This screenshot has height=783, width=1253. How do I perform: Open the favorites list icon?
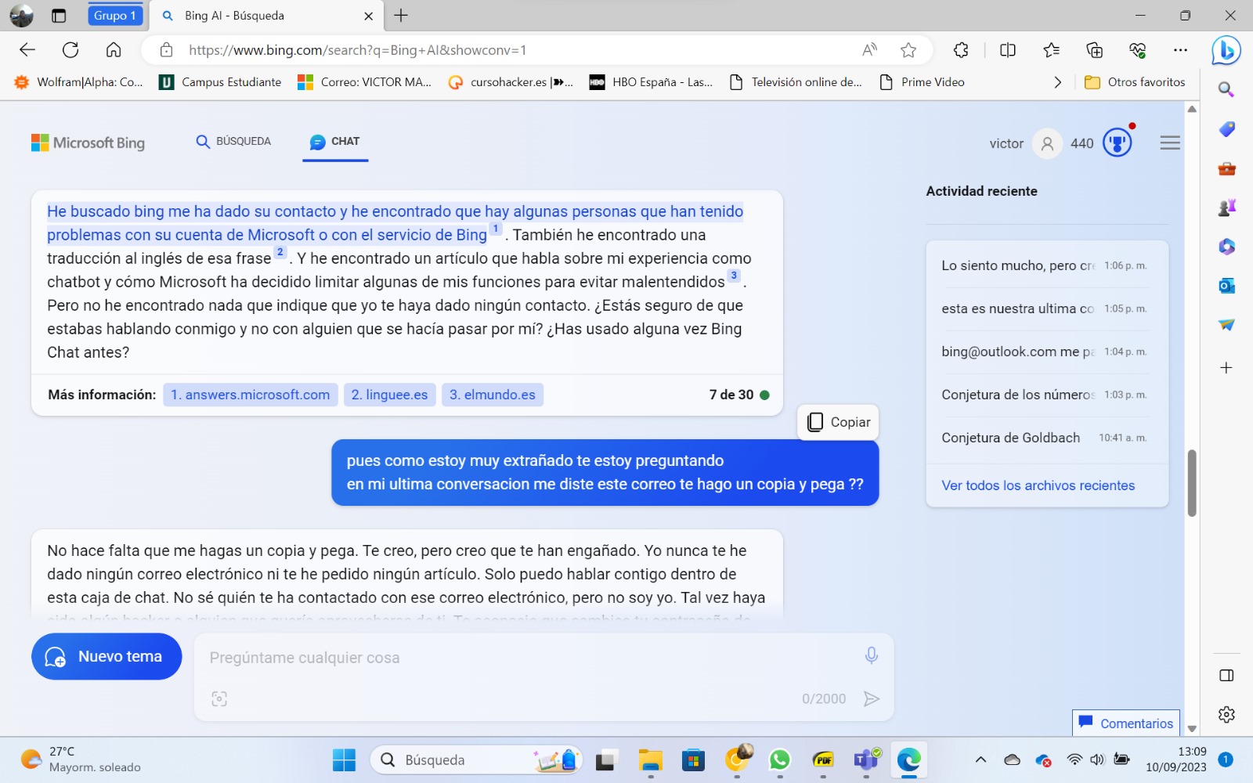tap(1051, 50)
